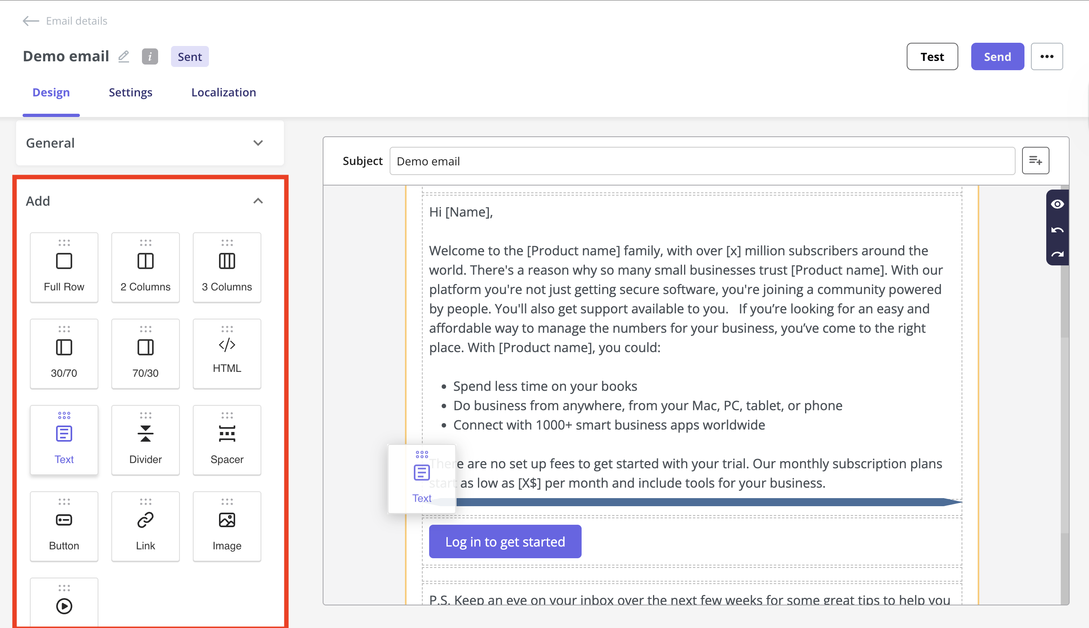
Task: Click the 'Hi [Name],' greeting text
Action: (x=461, y=212)
